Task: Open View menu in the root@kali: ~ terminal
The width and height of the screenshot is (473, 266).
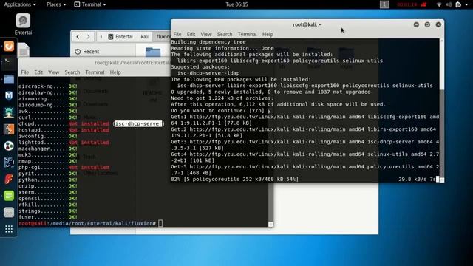Action: pyautogui.click(x=206, y=34)
